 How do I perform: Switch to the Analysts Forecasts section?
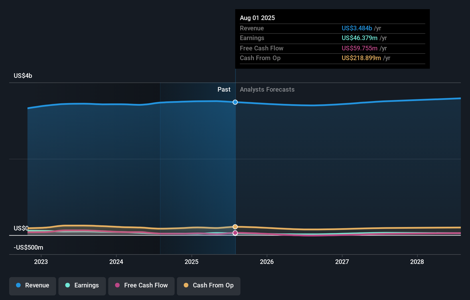pos(267,89)
